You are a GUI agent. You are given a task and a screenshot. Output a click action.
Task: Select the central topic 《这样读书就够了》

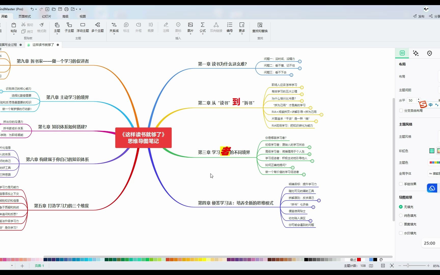click(x=143, y=138)
